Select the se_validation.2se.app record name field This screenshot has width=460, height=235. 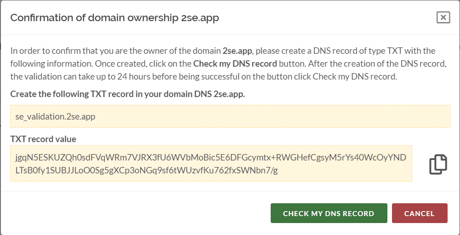pyautogui.click(x=230, y=116)
